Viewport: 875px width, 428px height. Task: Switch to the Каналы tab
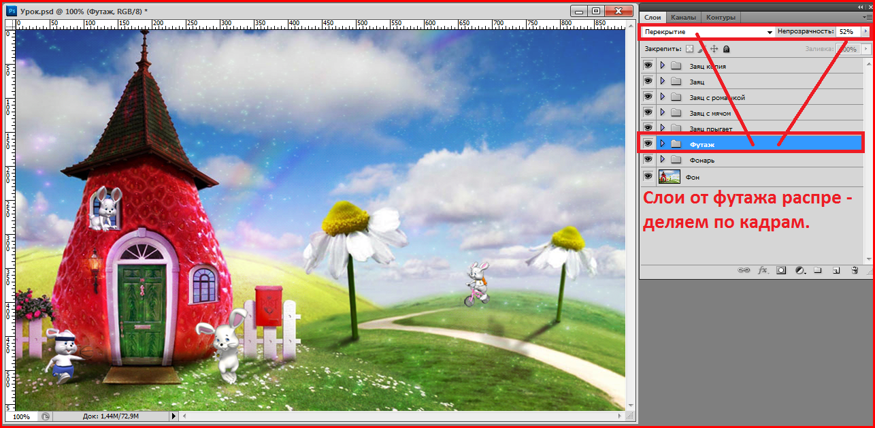683,17
